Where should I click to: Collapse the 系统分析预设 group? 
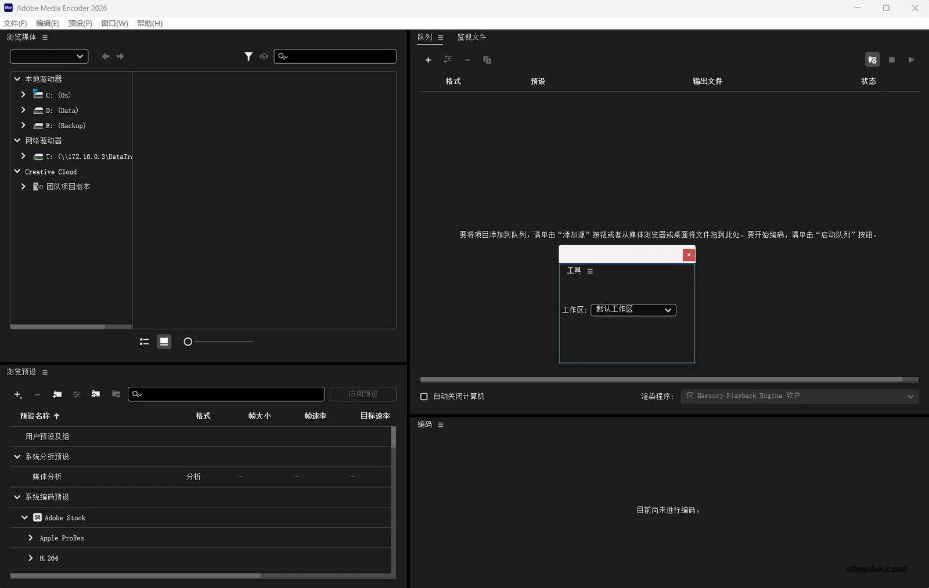(x=17, y=457)
